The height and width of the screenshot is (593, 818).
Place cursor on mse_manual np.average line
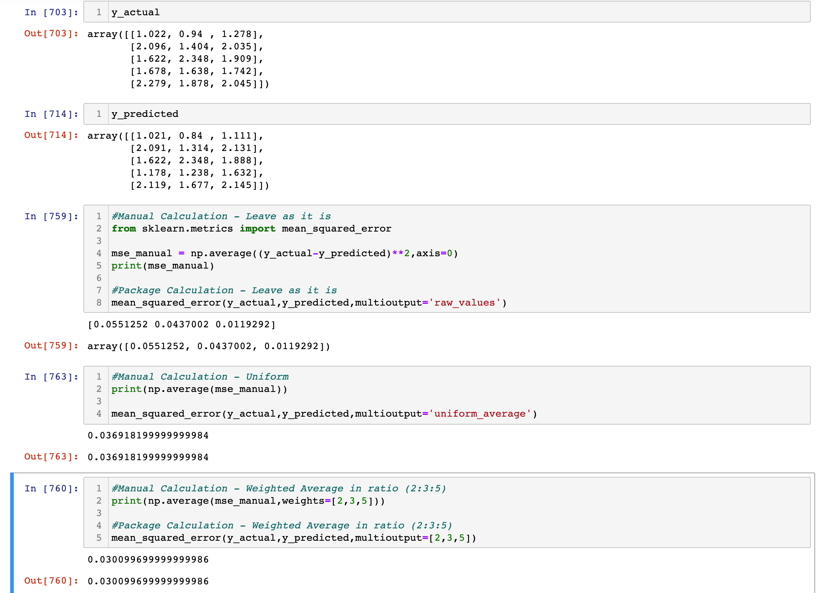click(x=284, y=253)
